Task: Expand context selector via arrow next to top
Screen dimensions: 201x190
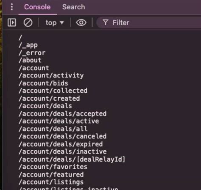Action: point(62,23)
